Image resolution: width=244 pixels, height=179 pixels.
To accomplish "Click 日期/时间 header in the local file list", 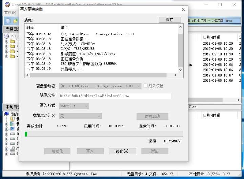I will click(x=211, y=115).
